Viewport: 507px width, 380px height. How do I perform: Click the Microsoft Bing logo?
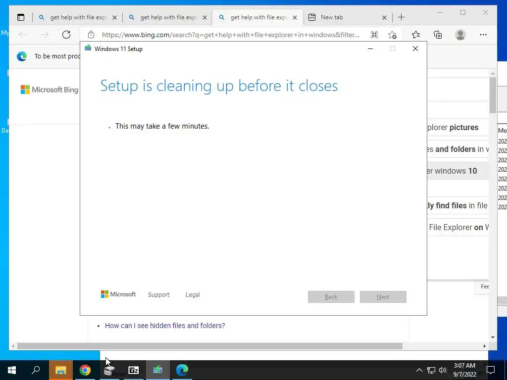(x=50, y=90)
